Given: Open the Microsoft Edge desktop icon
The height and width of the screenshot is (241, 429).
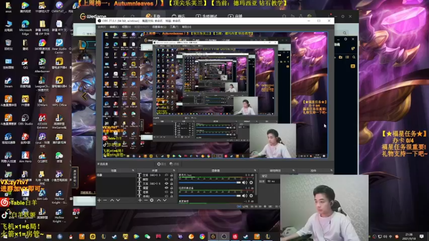Looking at the screenshot, I should 25,27.
